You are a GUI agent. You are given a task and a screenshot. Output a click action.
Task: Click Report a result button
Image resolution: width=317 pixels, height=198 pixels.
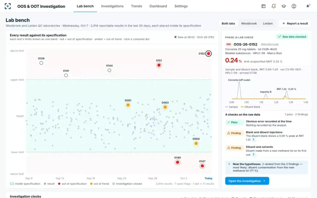point(295,23)
